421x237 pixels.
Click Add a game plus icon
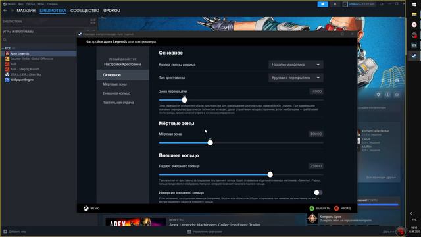5,231
